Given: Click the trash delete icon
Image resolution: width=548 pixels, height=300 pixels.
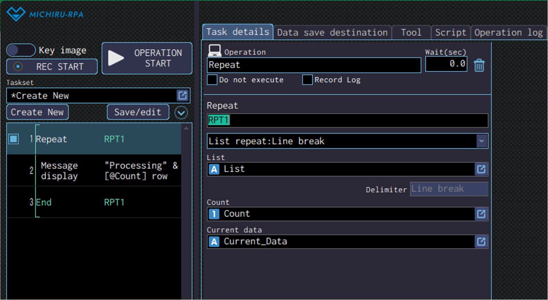Looking at the screenshot, I should point(479,65).
